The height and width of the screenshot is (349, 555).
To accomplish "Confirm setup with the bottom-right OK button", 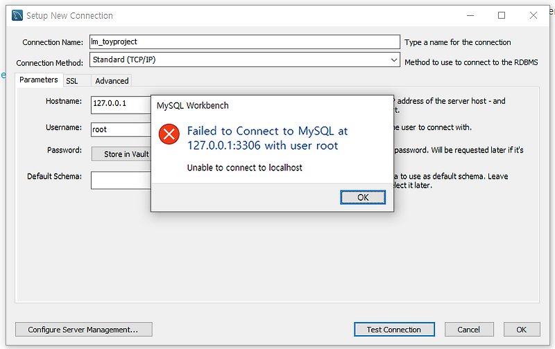I will click(522, 329).
